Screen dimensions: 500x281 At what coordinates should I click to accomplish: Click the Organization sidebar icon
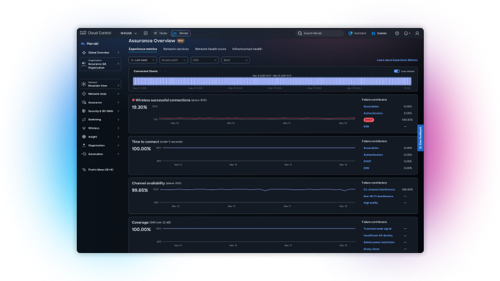click(x=84, y=145)
